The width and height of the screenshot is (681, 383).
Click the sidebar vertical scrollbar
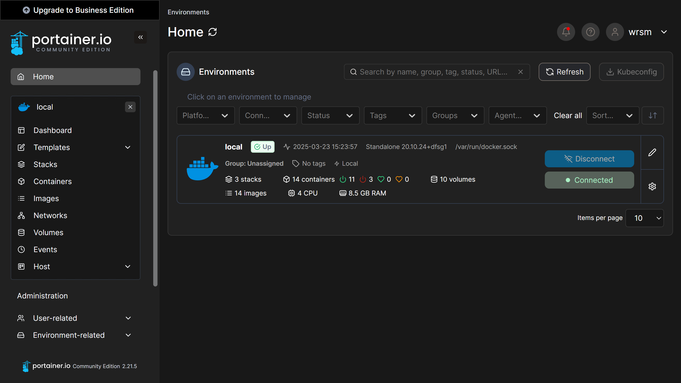click(x=155, y=178)
